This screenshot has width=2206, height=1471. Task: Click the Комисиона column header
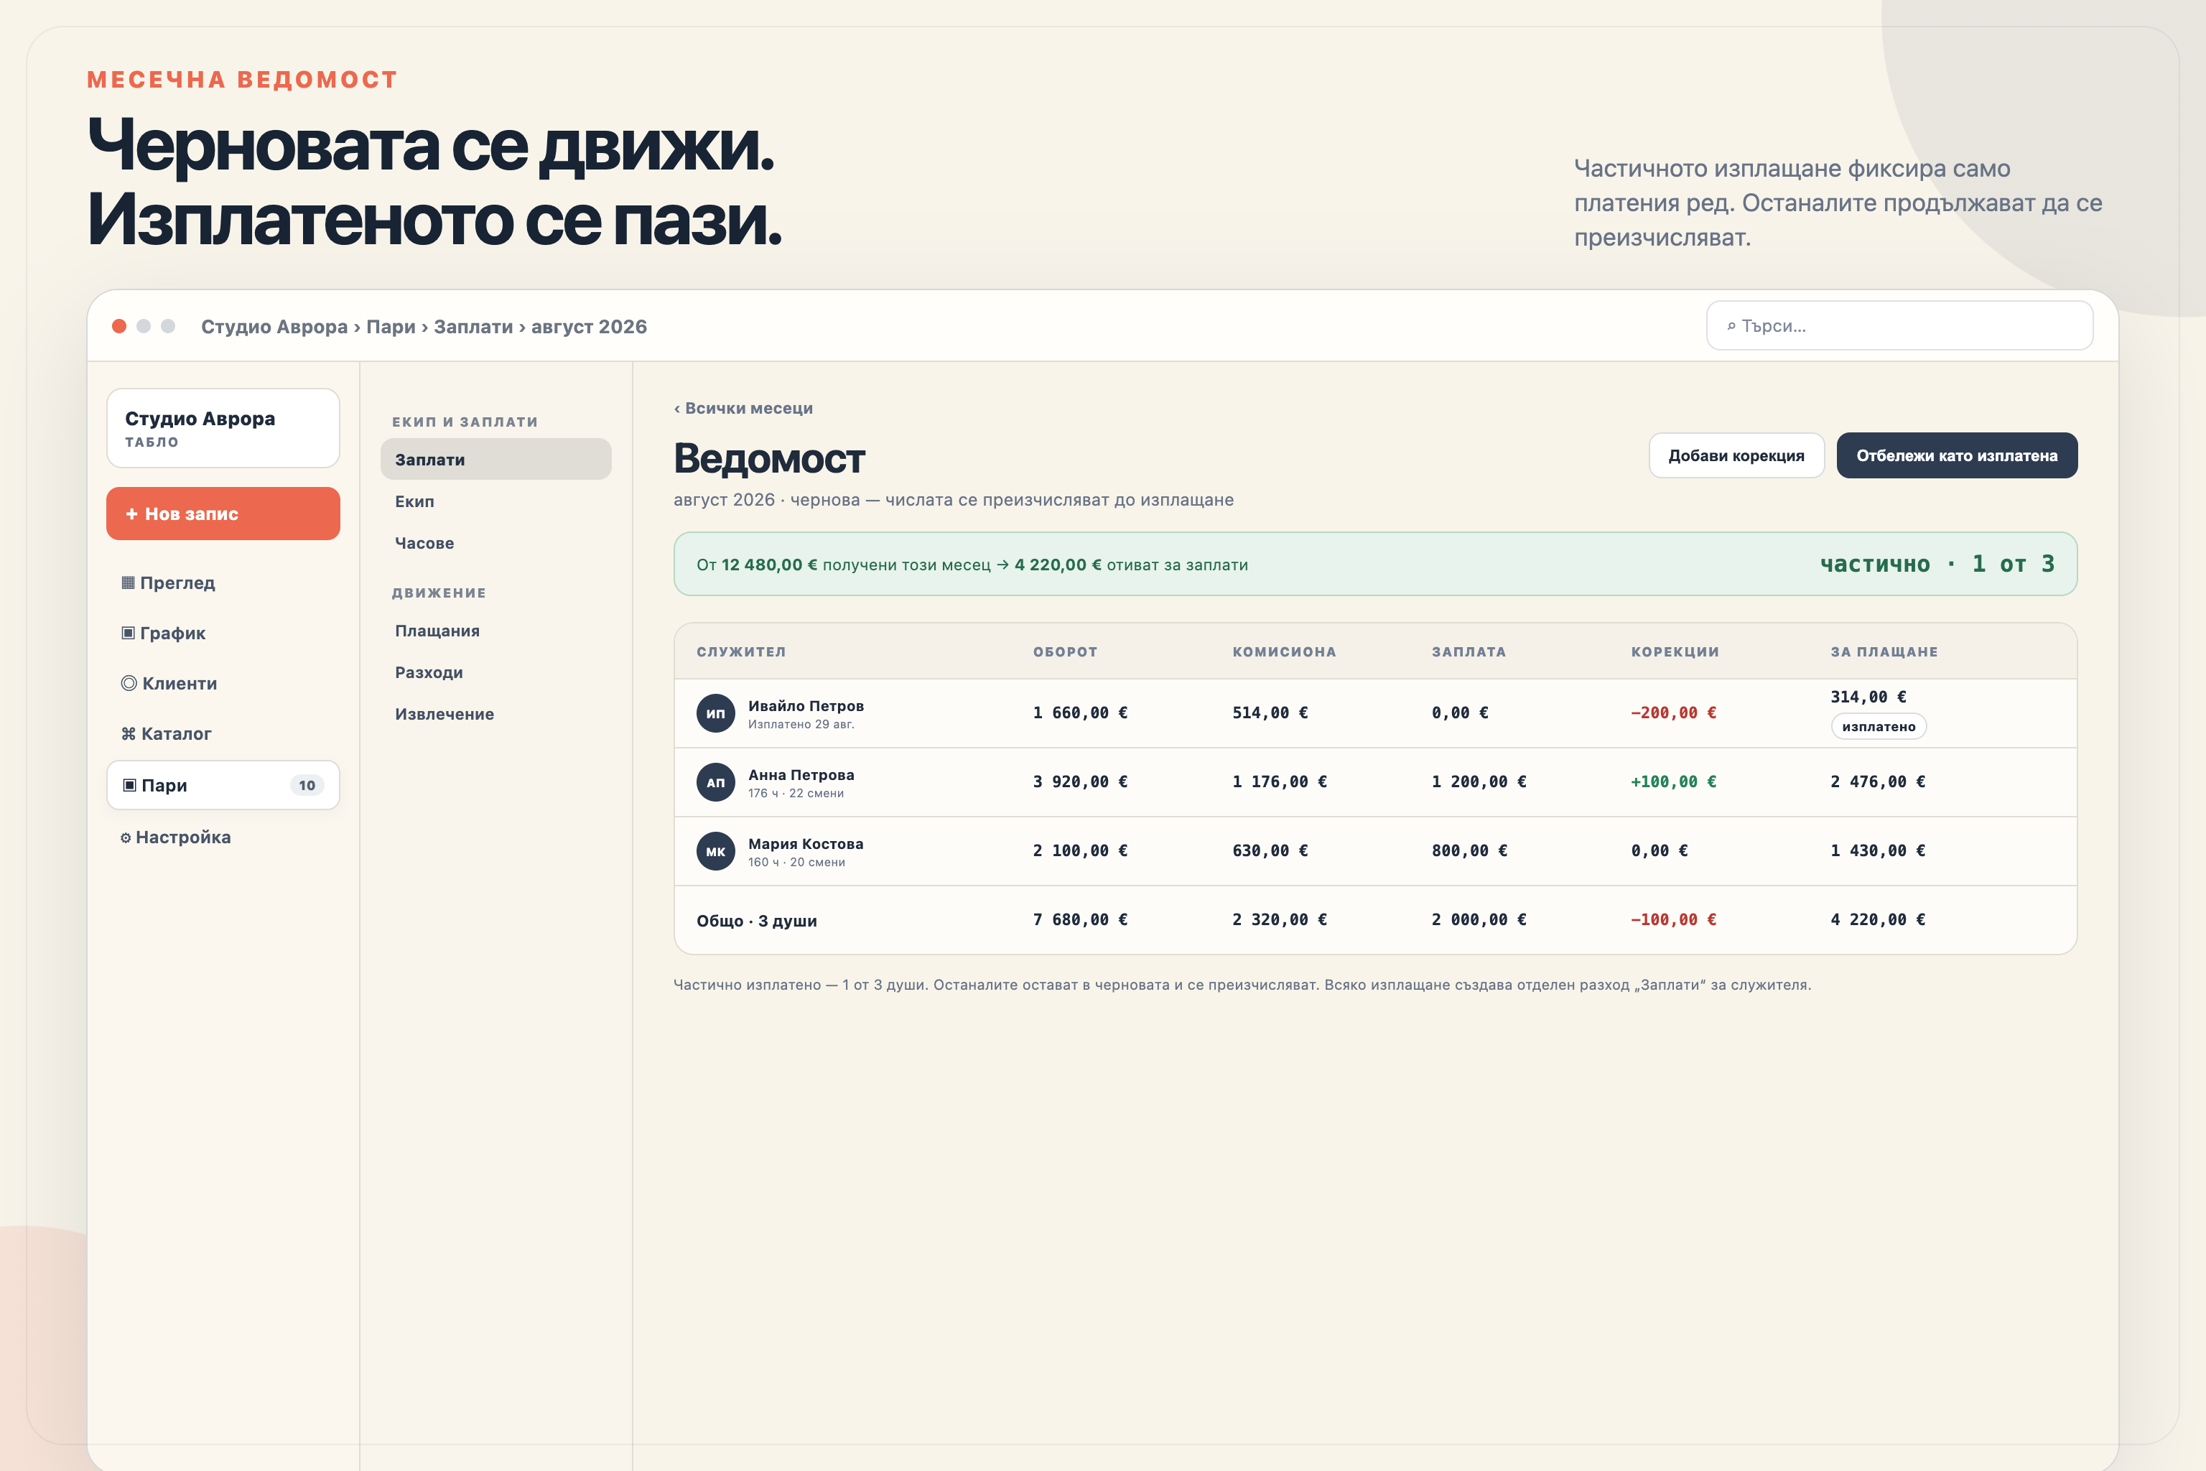click(1284, 651)
